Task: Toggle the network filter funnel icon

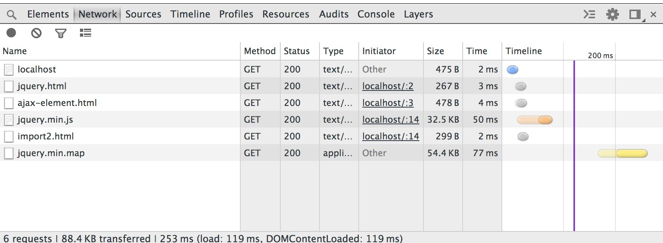Action: click(61, 33)
